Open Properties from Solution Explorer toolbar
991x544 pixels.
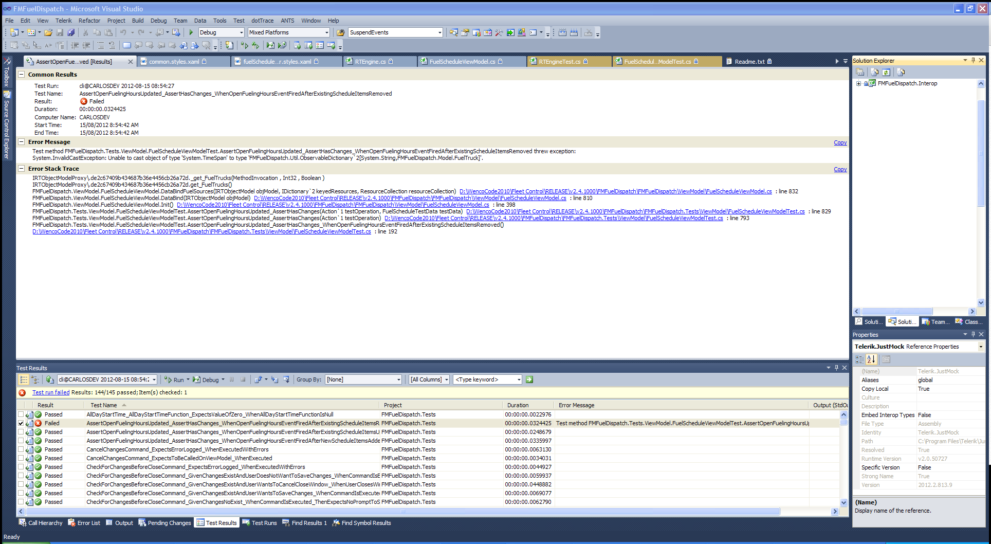coord(860,72)
